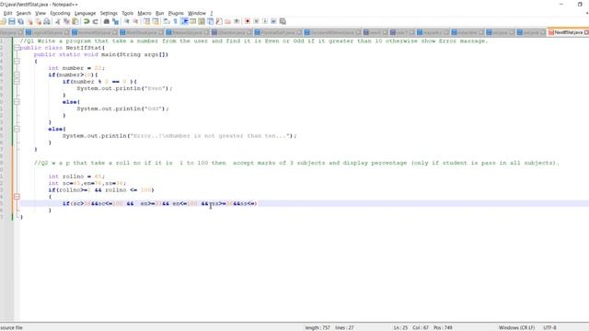Open the Plugins menu
The width and height of the screenshot is (589, 331).
(176, 13)
